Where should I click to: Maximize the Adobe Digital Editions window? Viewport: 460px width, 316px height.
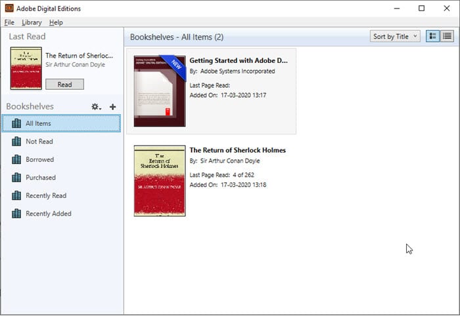tap(422, 8)
